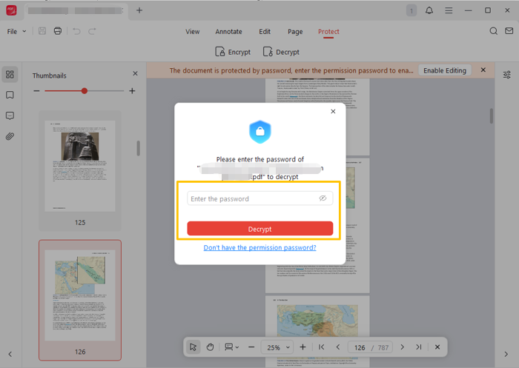This screenshot has width=519, height=368.
Task: Click the red Decrypt button
Action: pos(259,229)
